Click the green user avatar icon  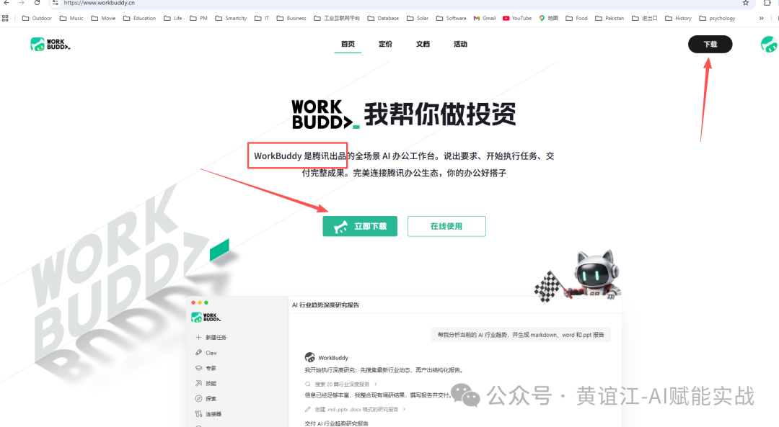[x=770, y=44]
